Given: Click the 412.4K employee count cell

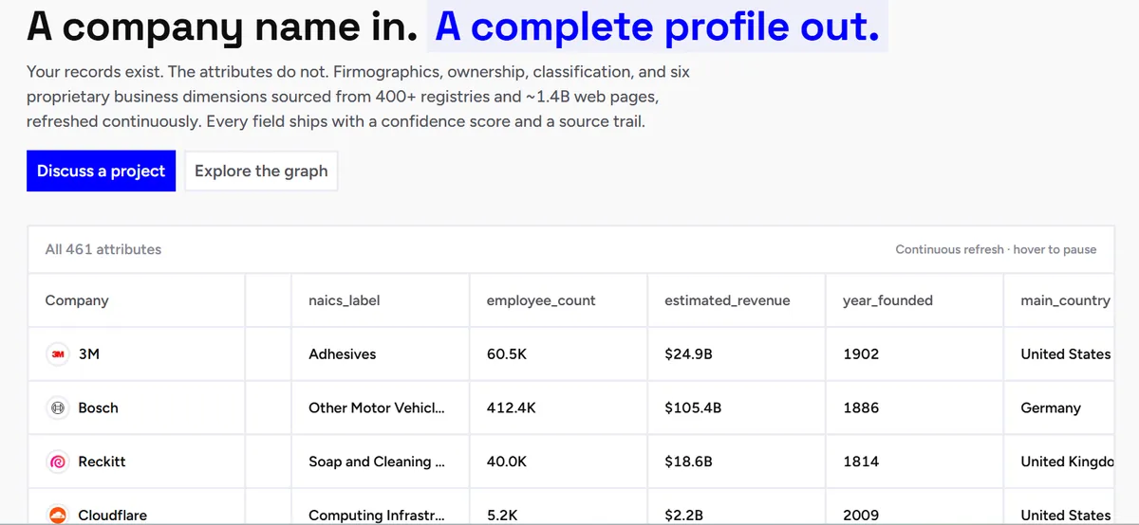Looking at the screenshot, I should click(x=558, y=408).
